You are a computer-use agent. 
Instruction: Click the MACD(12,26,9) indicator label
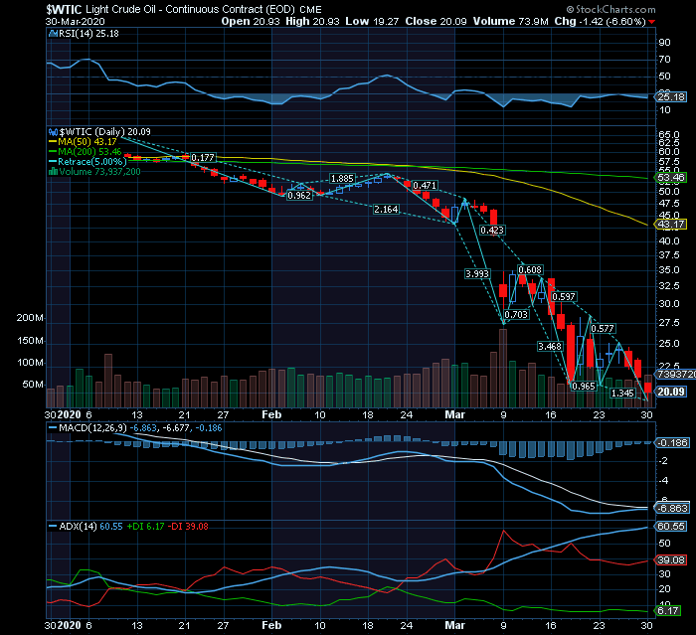click(92, 428)
